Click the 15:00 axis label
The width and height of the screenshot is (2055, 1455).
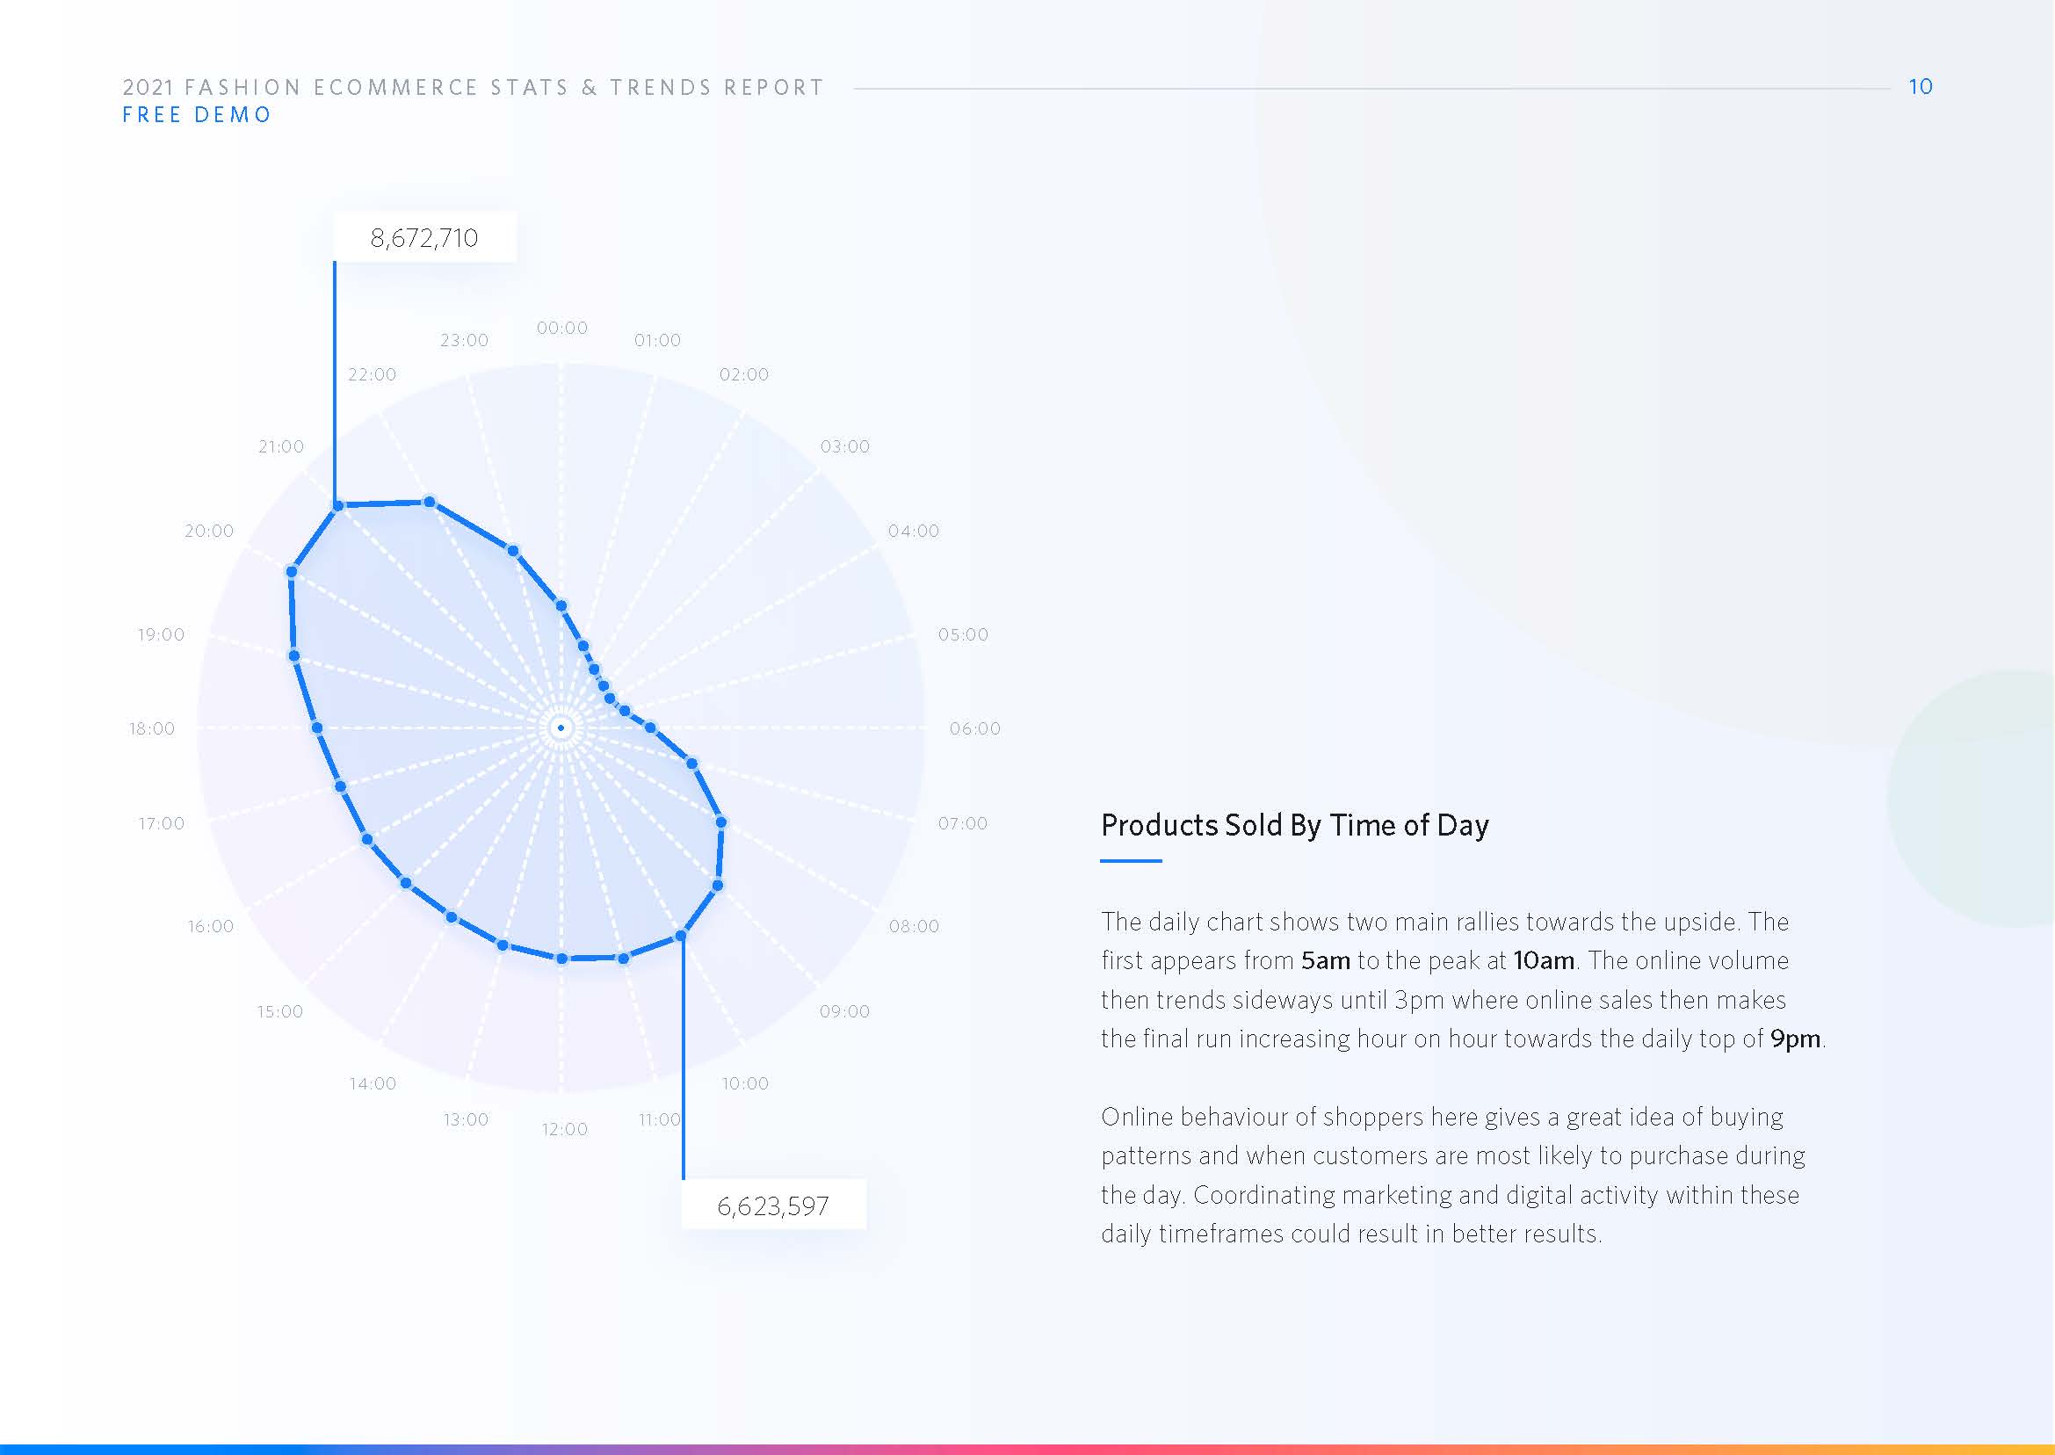point(280,1011)
